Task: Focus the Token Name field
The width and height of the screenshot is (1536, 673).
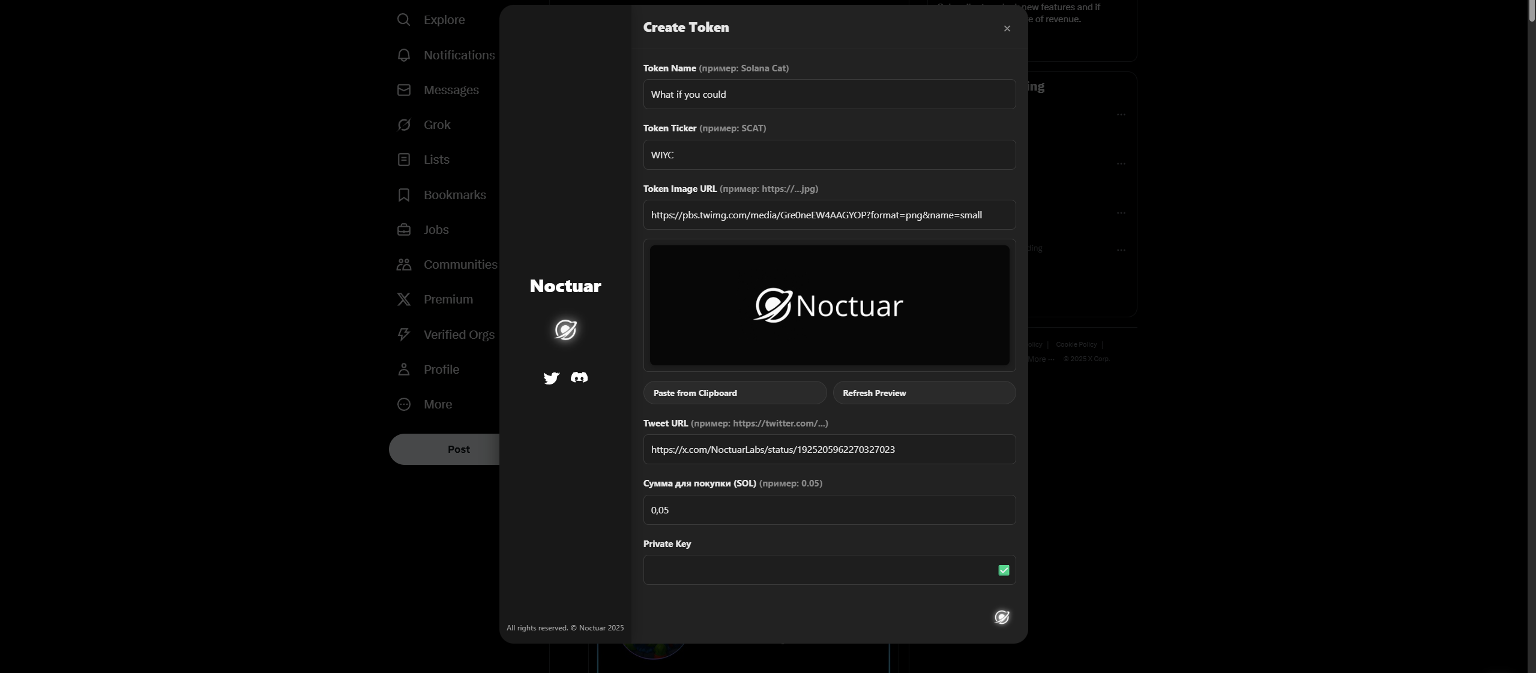Action: pos(830,94)
